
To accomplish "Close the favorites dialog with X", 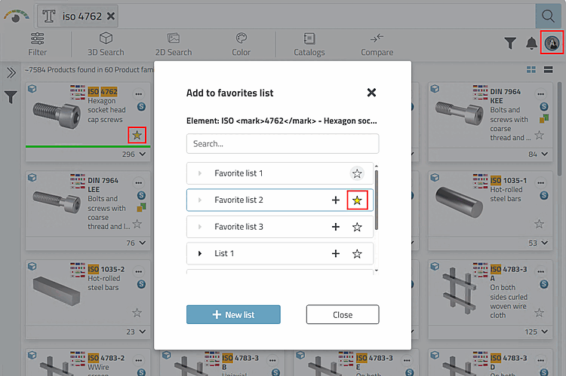I will click(371, 92).
